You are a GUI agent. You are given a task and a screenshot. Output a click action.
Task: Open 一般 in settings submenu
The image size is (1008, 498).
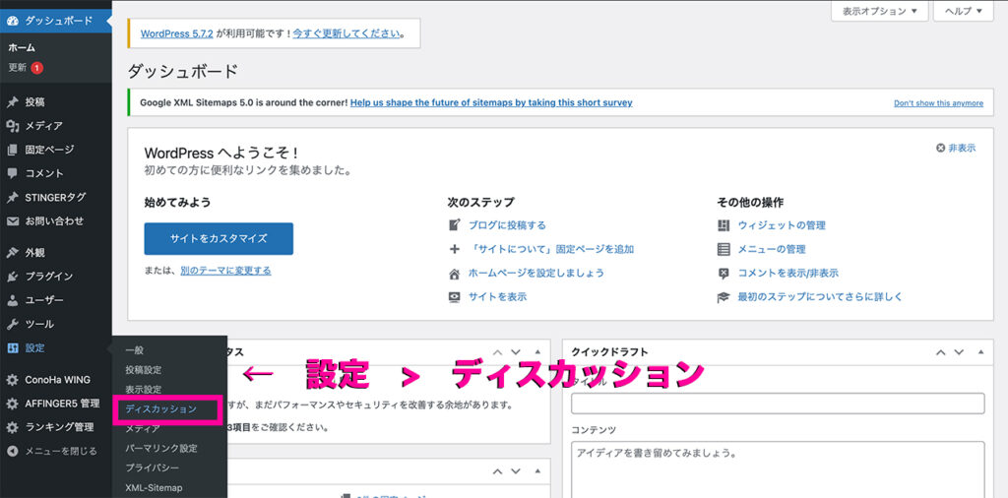point(134,350)
